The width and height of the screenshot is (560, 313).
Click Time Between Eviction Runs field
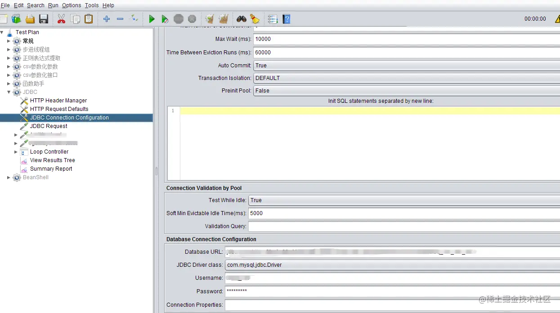[x=407, y=53]
